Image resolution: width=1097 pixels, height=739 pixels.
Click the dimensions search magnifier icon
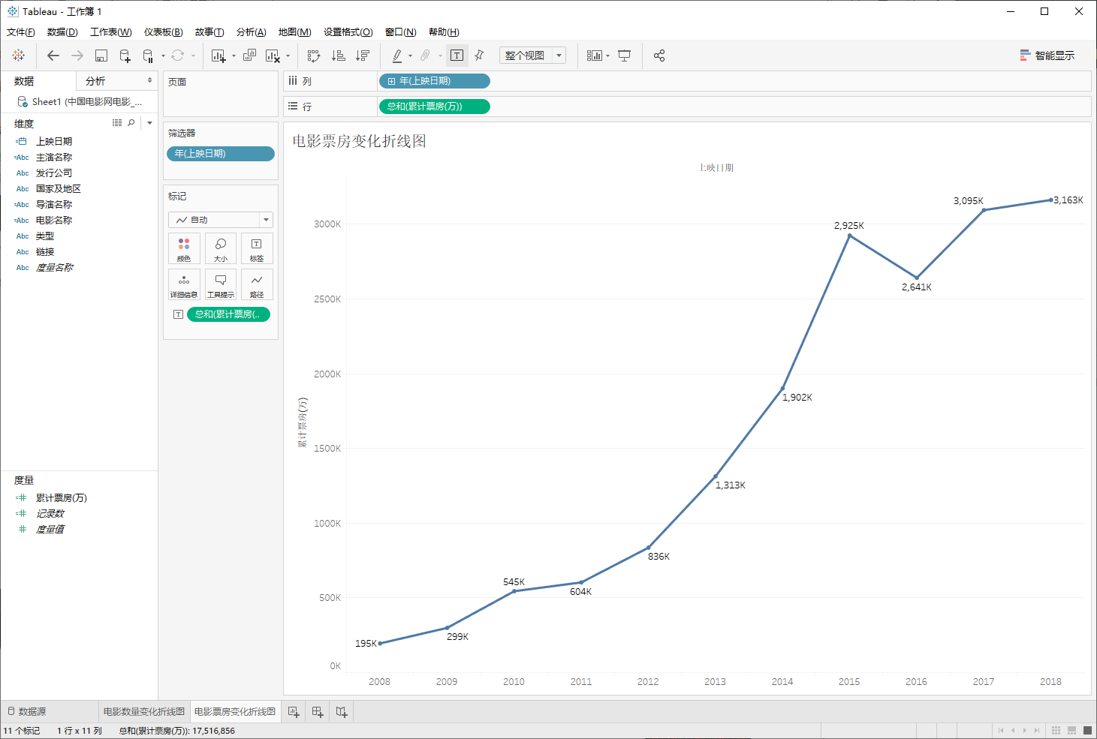point(131,122)
